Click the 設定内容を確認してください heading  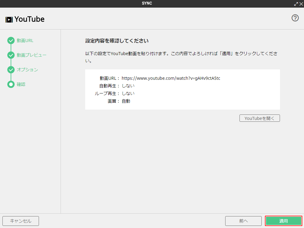pos(117,41)
